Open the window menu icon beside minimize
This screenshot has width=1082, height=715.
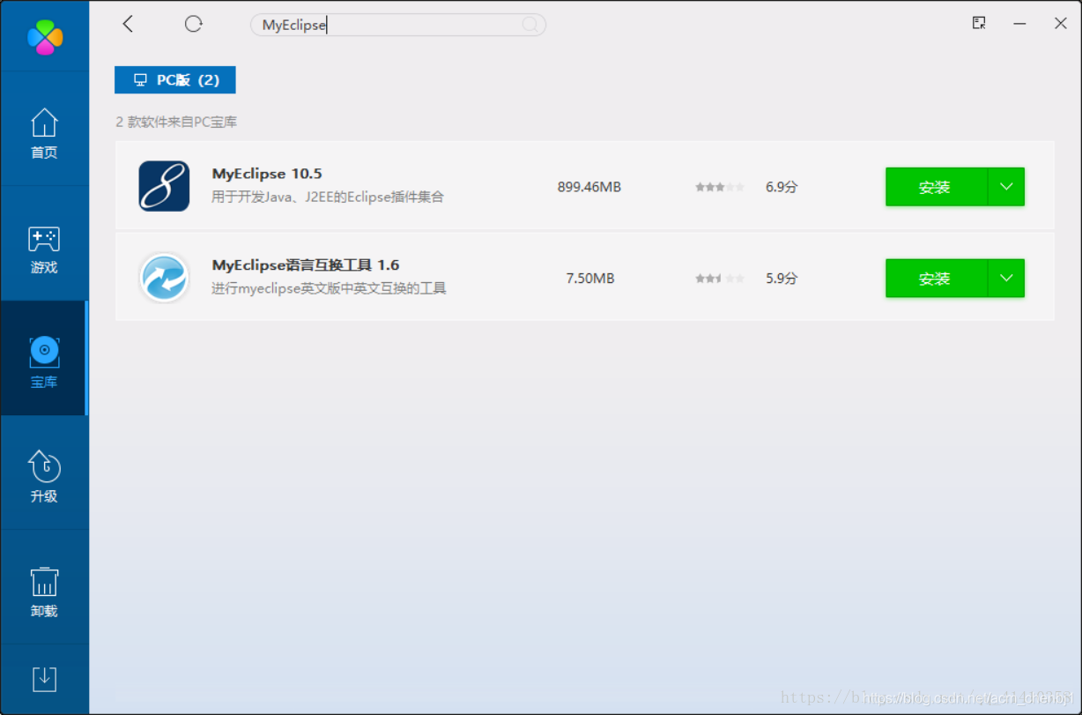pyautogui.click(x=979, y=24)
